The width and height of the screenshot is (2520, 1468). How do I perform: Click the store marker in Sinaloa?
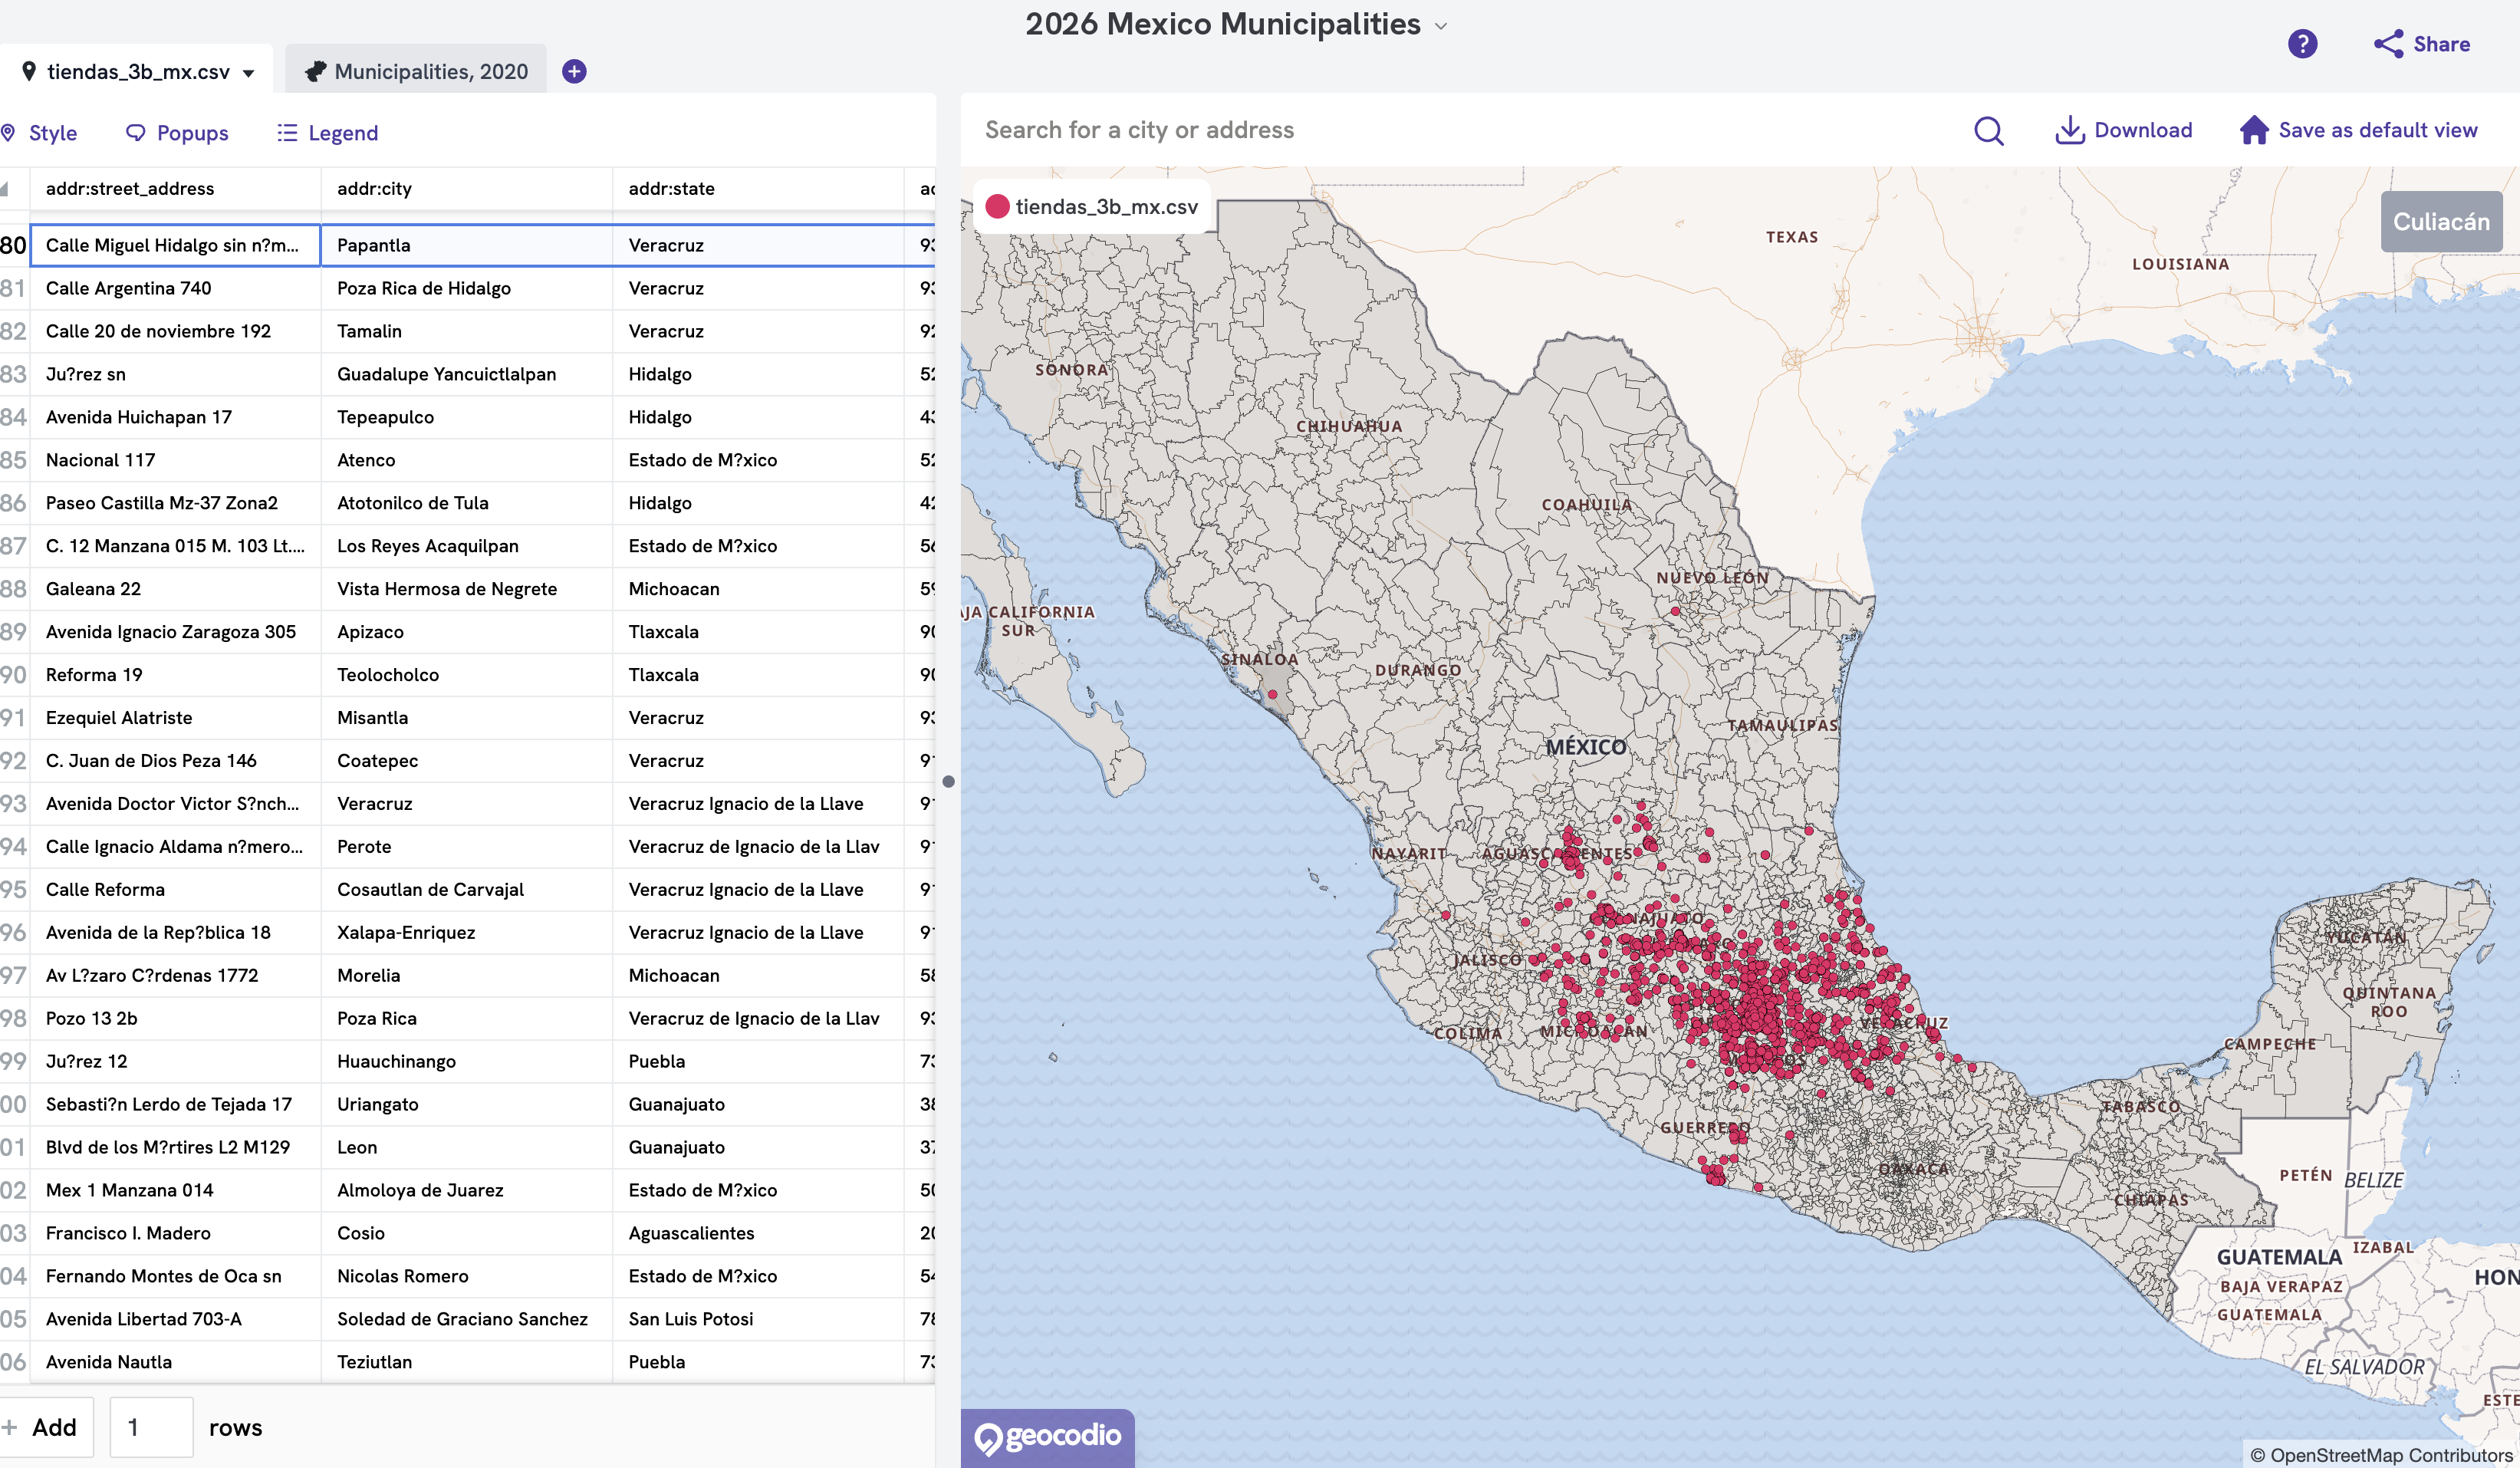coord(1273,694)
